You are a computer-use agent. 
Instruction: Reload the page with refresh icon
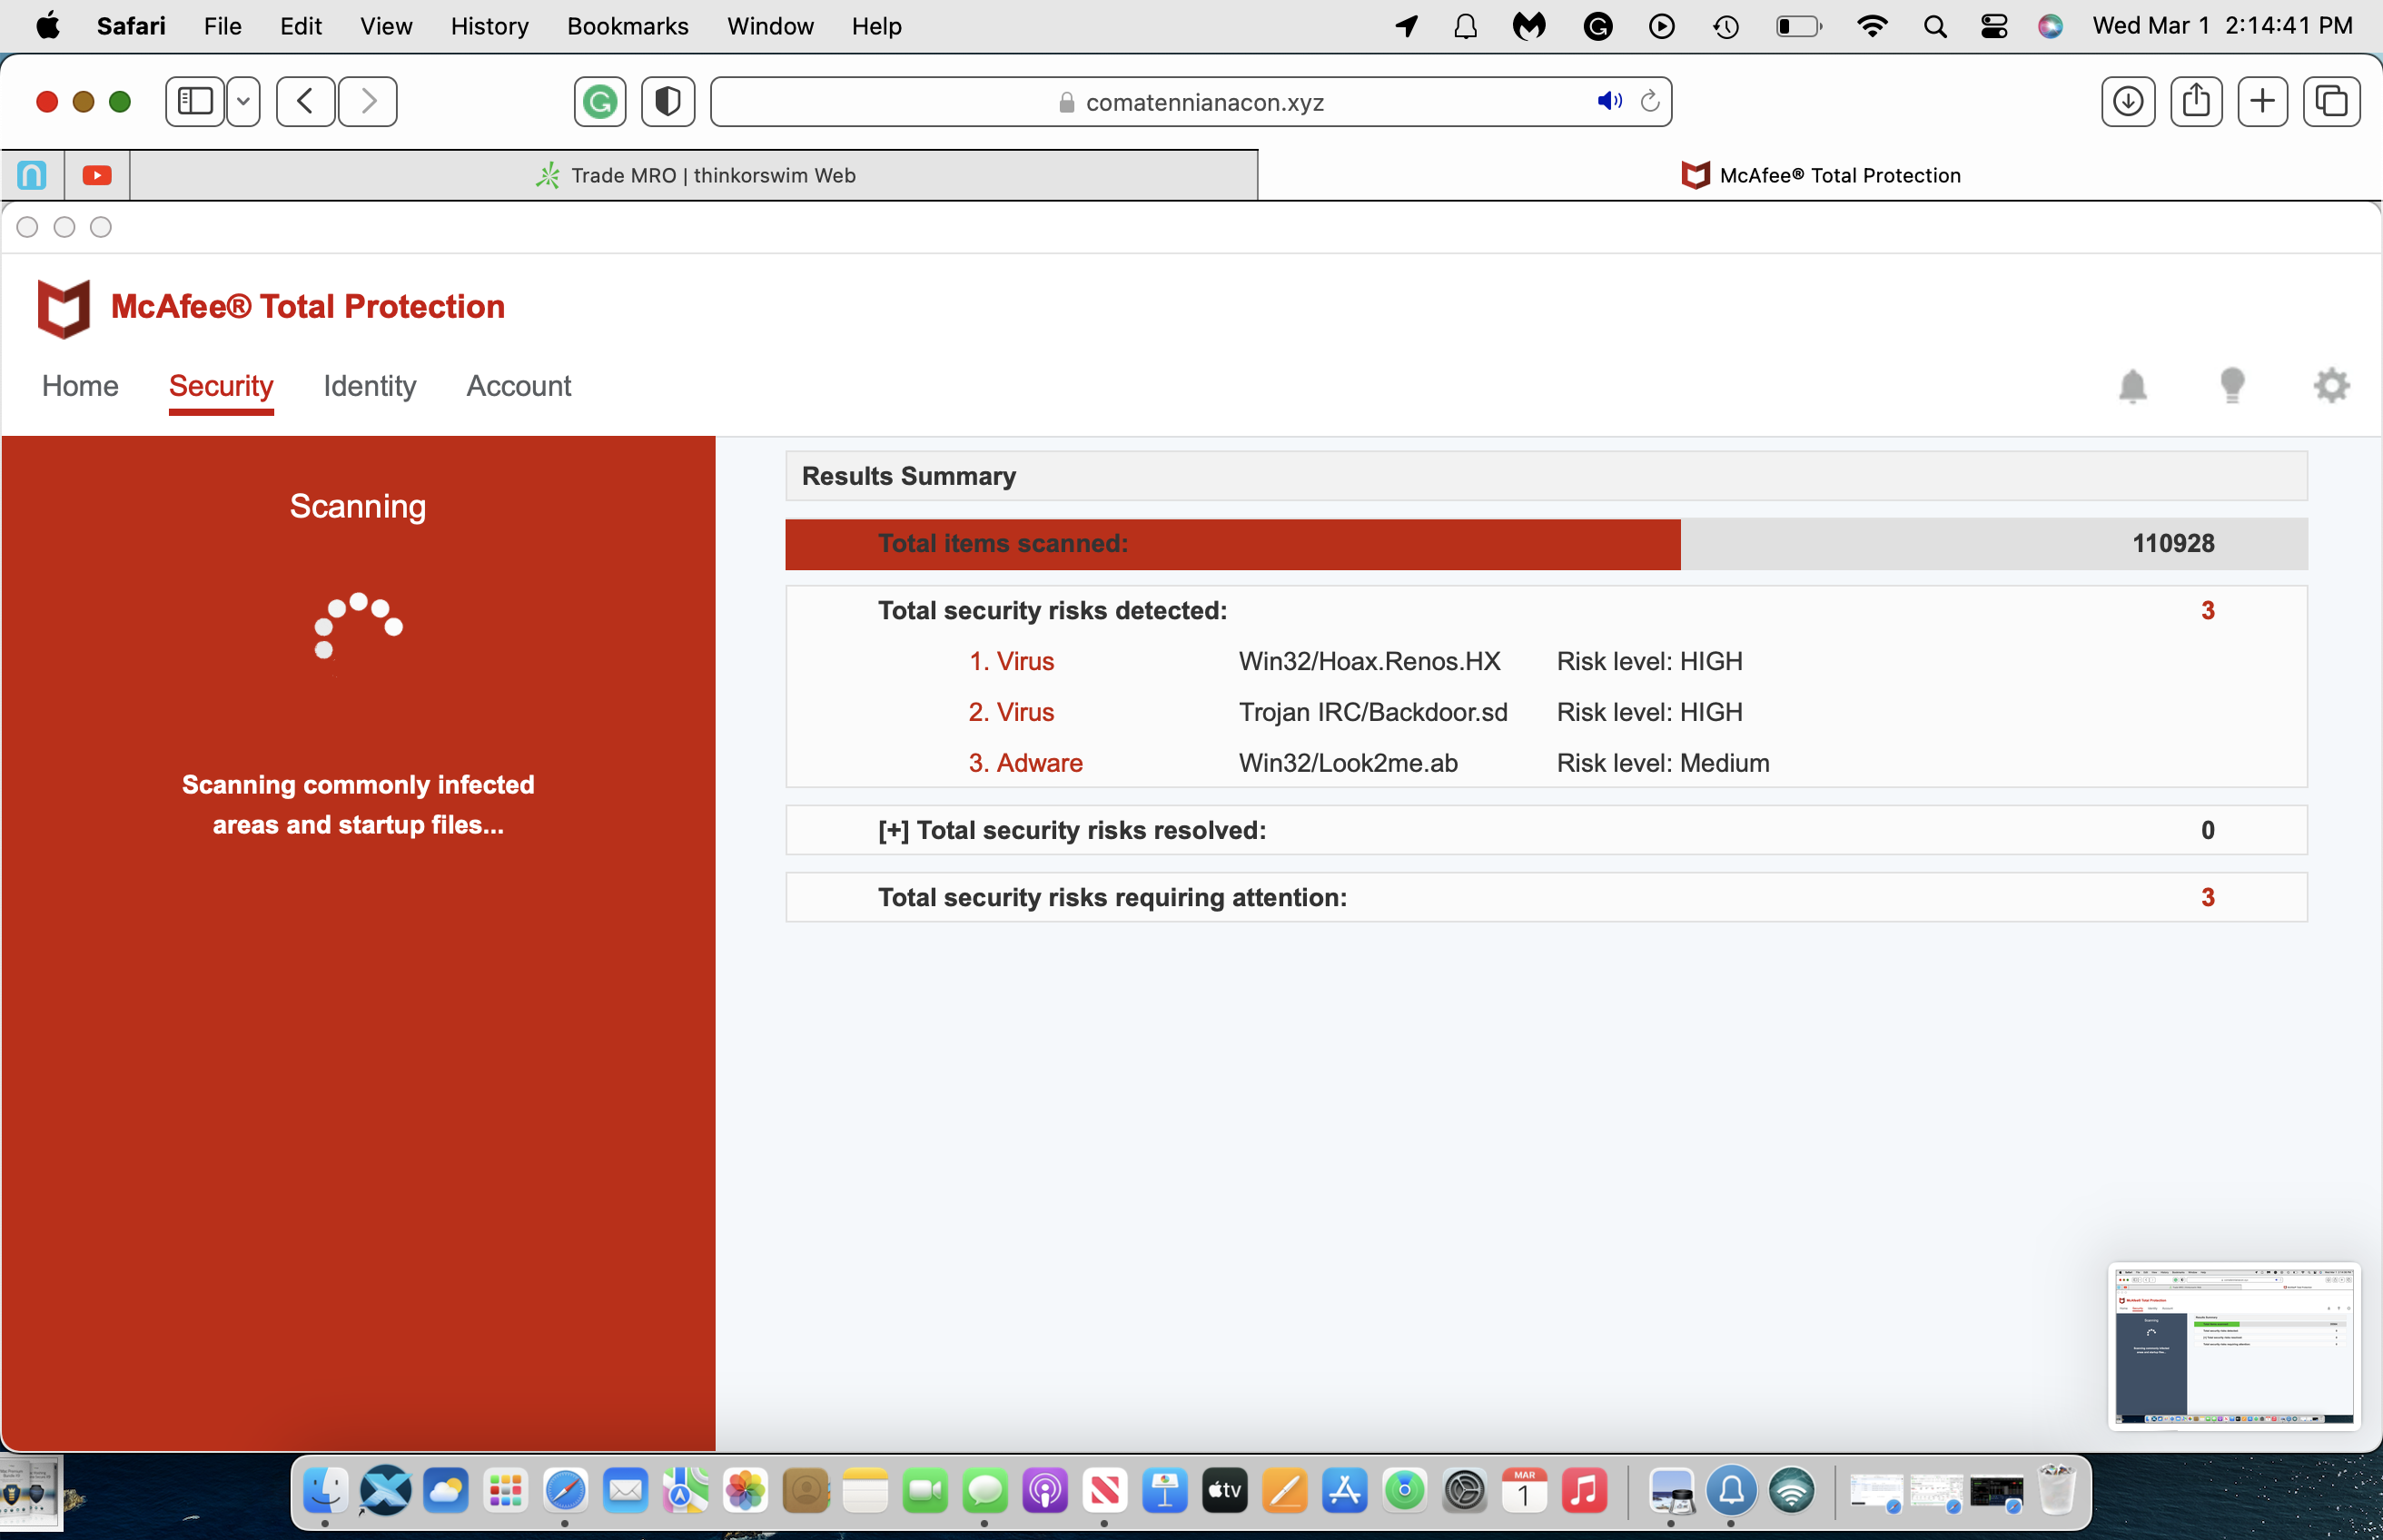click(1650, 101)
